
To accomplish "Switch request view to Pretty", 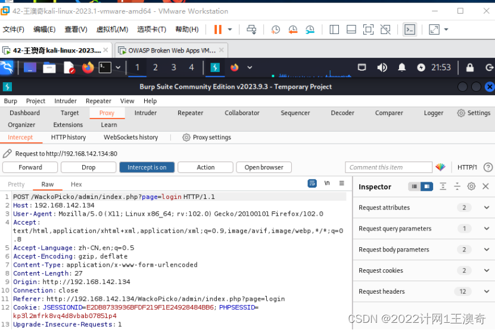I will [16, 185].
